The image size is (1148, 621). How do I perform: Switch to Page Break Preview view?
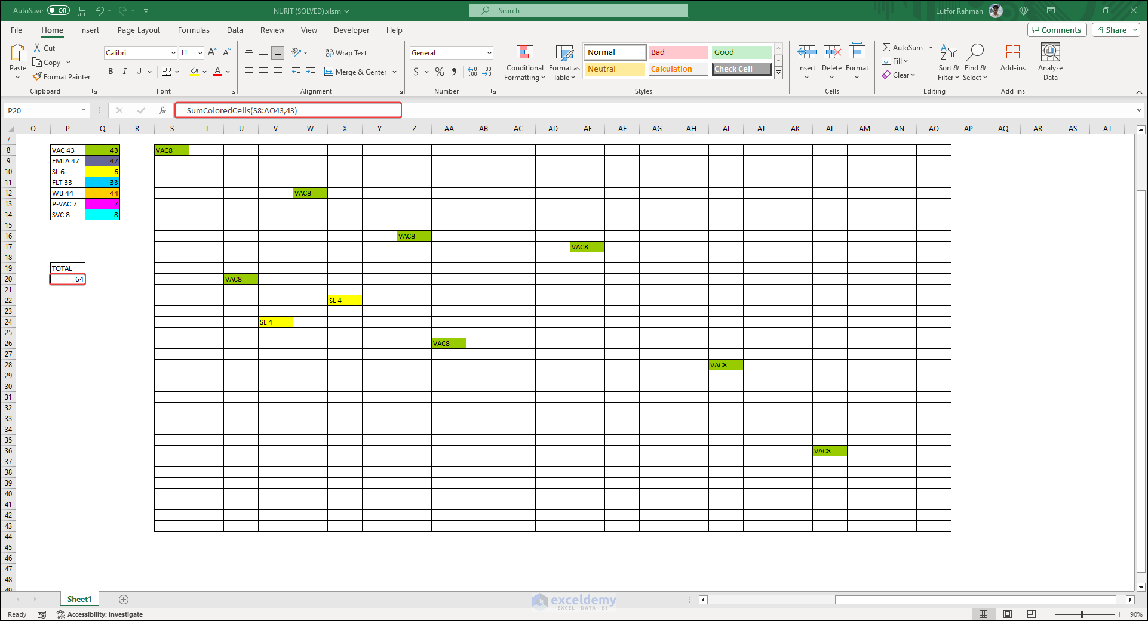click(x=1032, y=614)
